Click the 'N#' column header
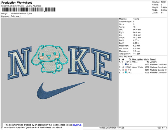The width and height of the screenshot is (168, 130). click(x=123, y=59)
